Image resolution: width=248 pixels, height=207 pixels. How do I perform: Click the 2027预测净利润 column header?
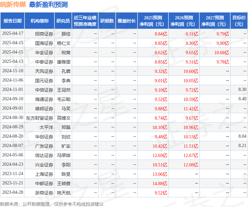pyautogui.click(x=215, y=21)
